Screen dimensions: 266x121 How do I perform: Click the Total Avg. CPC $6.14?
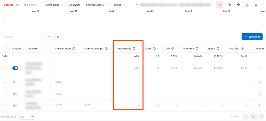pos(244,56)
